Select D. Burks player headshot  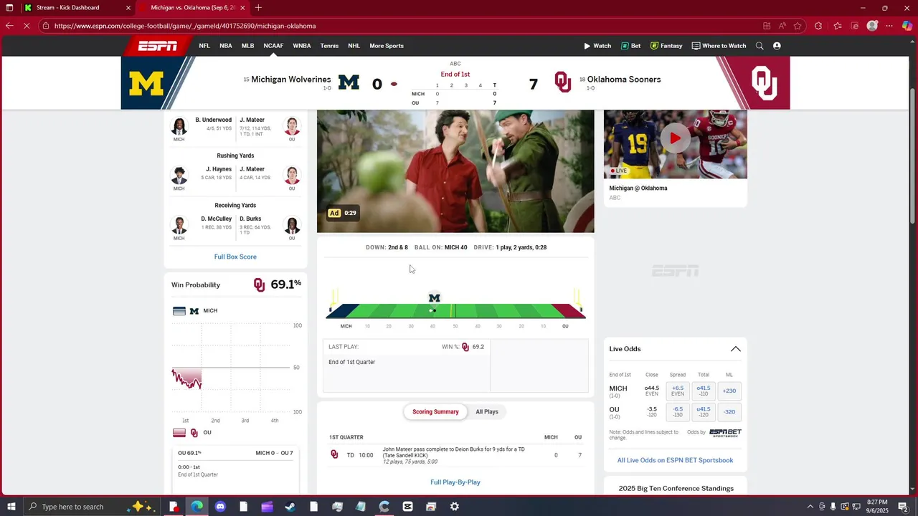pyautogui.click(x=292, y=225)
